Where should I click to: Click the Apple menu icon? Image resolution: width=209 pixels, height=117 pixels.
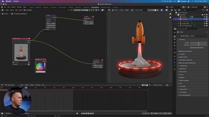click(3, 1)
